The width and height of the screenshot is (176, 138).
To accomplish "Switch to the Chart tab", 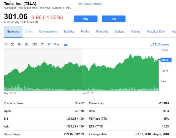I will pos(29,32).
